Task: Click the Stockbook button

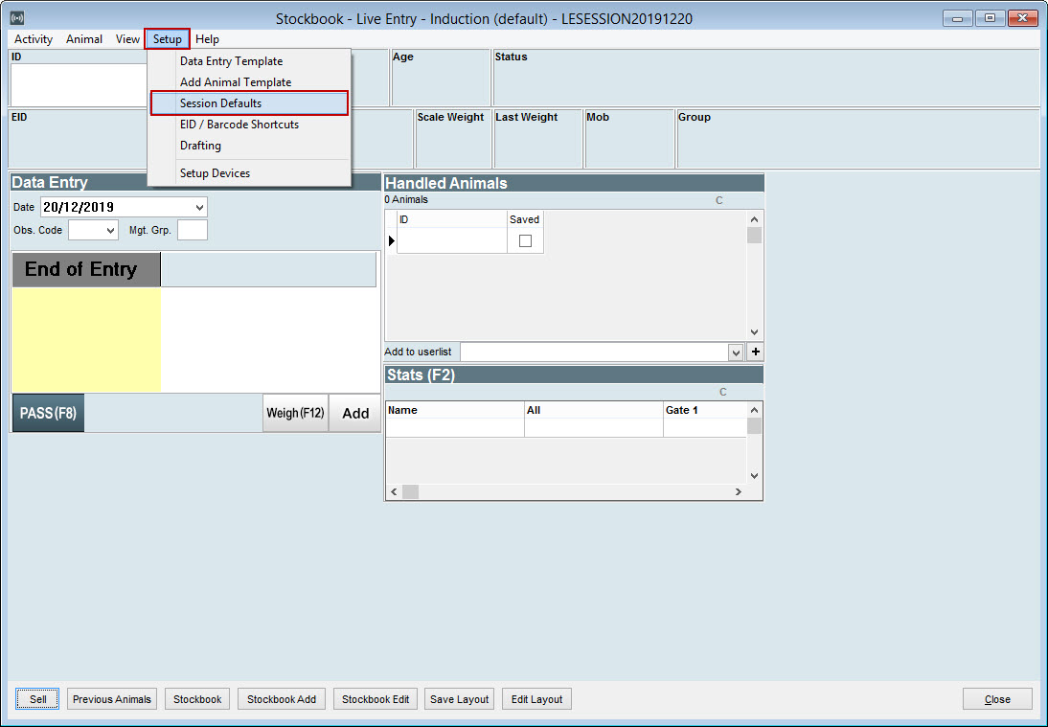Action: [x=197, y=699]
